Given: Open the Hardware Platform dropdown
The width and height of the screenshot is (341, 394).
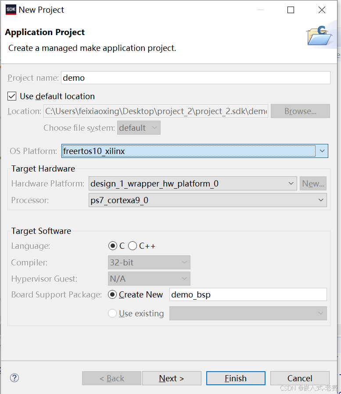Looking at the screenshot, I should point(193,183).
